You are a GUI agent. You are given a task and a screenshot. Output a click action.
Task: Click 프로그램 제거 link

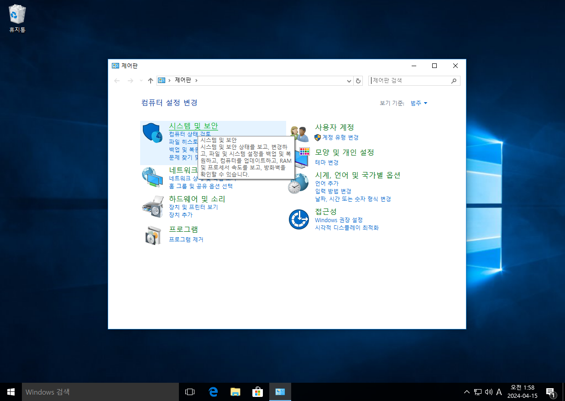(186, 240)
